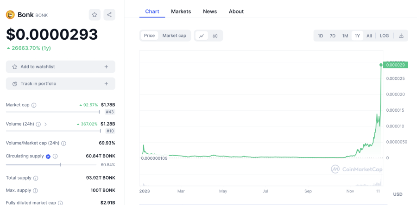
Task: Click the Market cap progress bar
Action: point(53,112)
